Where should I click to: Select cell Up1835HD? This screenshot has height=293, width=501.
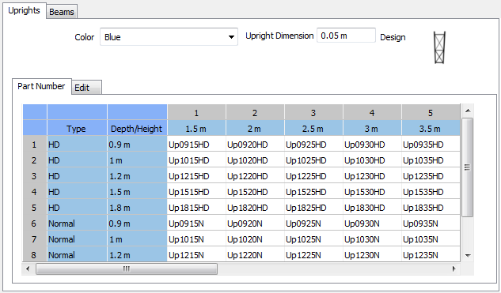click(x=431, y=207)
